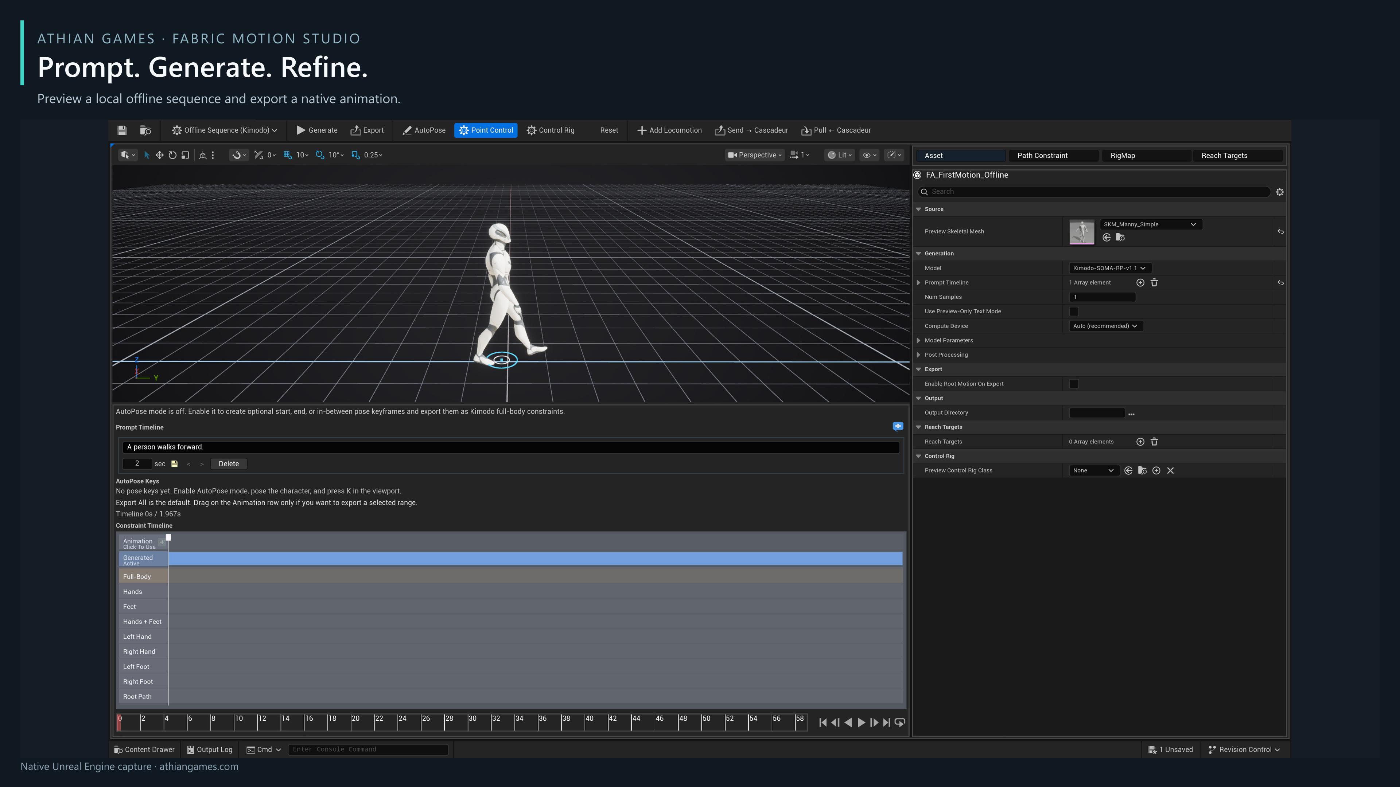The image size is (1400, 787).
Task: Reset Preview Skeletal Mesh to default arrow
Action: pyautogui.click(x=1280, y=231)
